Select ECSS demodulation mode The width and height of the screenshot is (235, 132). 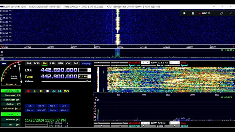pos(37,63)
